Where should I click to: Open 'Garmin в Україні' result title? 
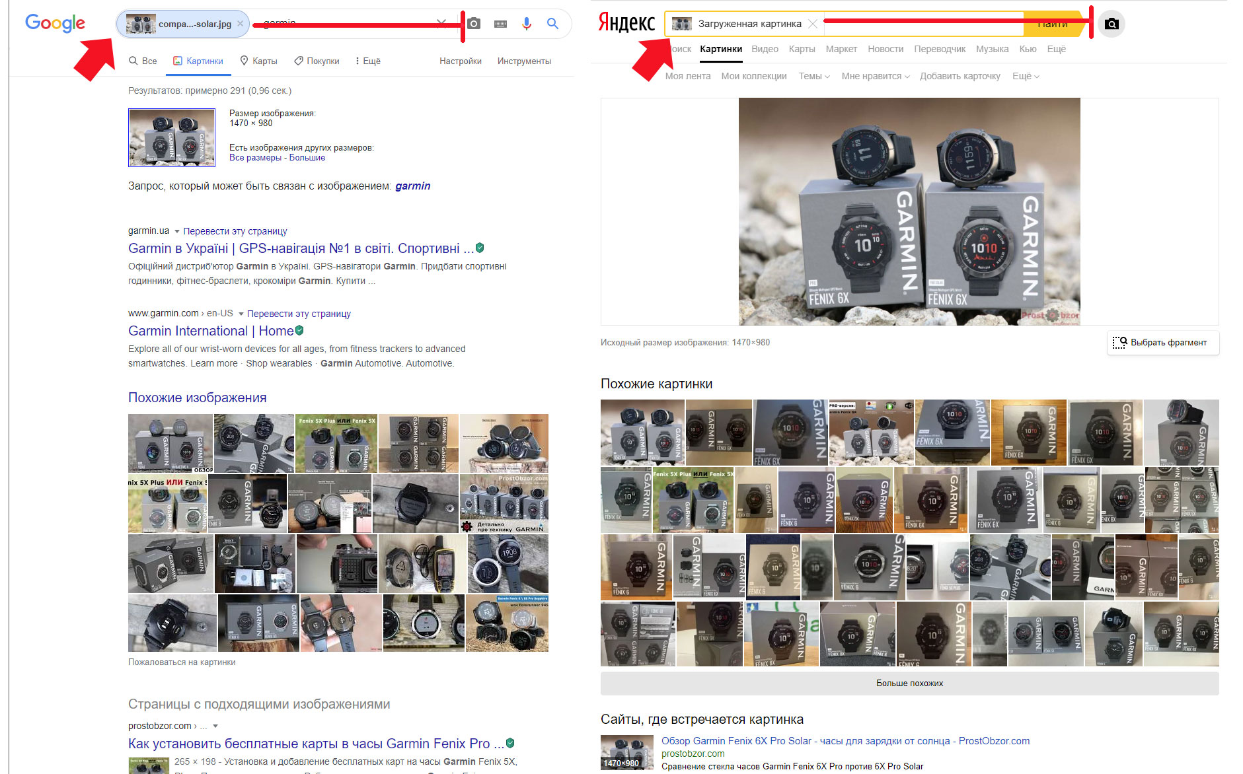[x=301, y=248]
